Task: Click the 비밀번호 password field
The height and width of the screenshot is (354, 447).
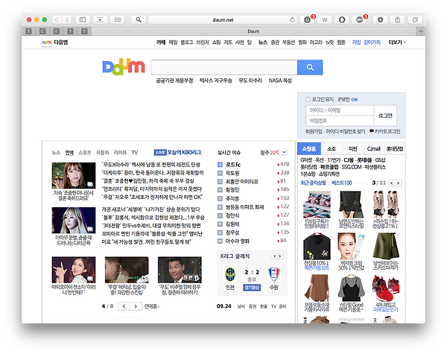Action: point(340,121)
